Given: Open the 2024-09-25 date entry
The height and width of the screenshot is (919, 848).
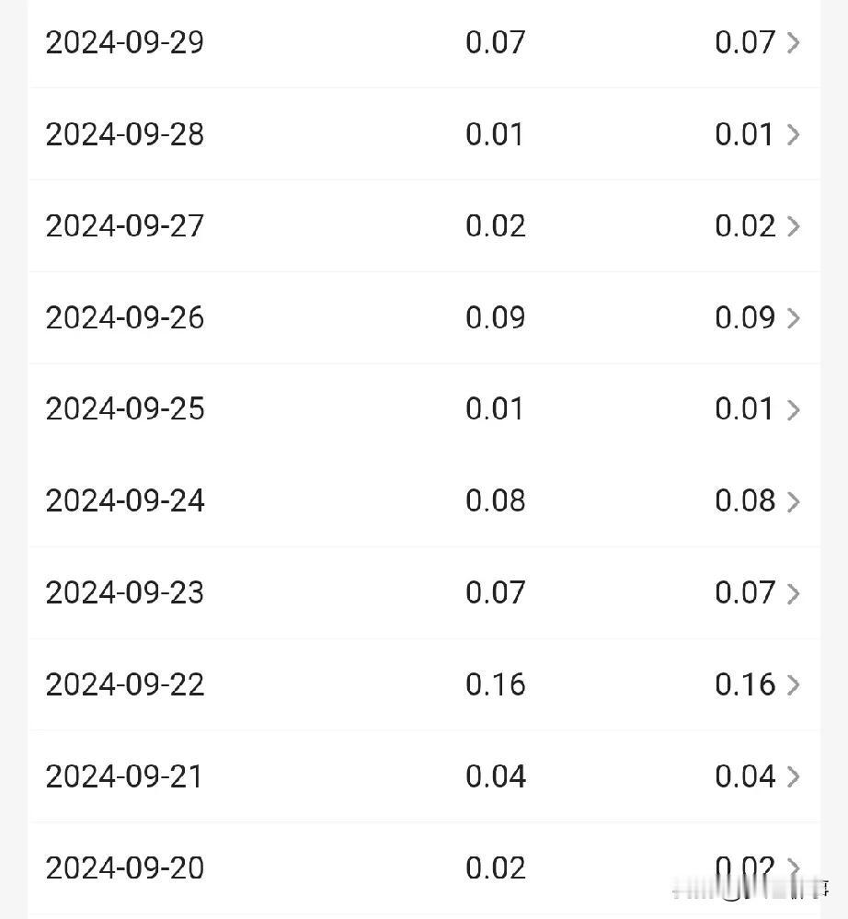Looking at the screenshot, I should point(125,409).
